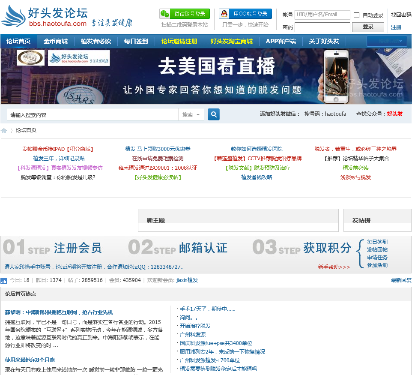The image size is (412, 375).
Task: Open the 薛黎明：中海阳积极拥抱互联网 article
Action: (59, 312)
